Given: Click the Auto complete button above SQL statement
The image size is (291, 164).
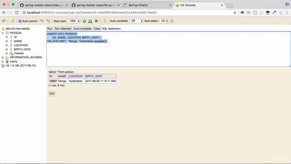Looking at the screenshot, I should point(82,29).
